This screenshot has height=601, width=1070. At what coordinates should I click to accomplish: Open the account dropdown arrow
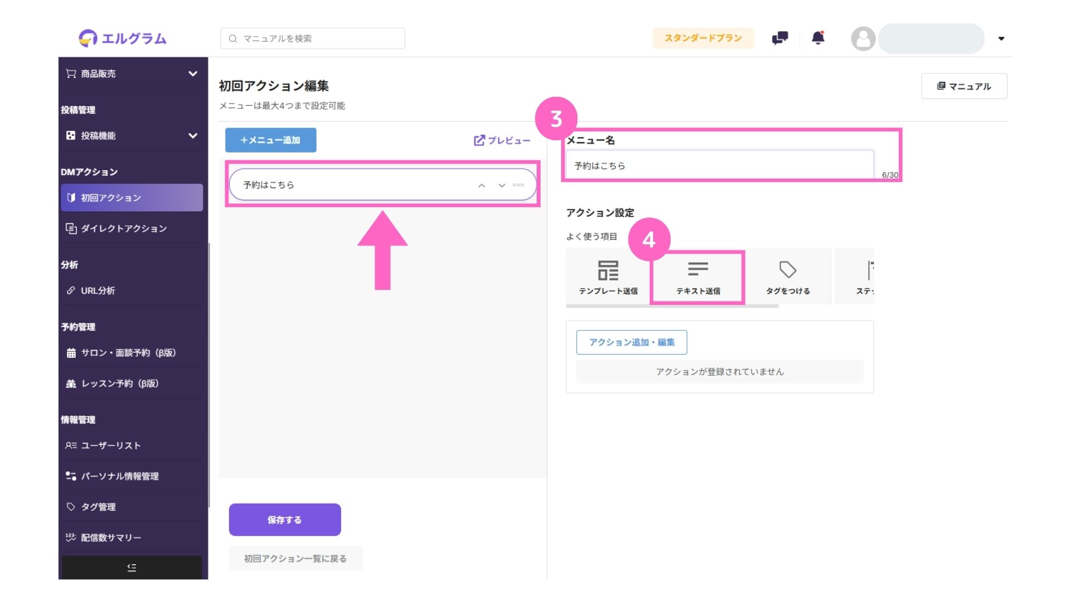1001,38
